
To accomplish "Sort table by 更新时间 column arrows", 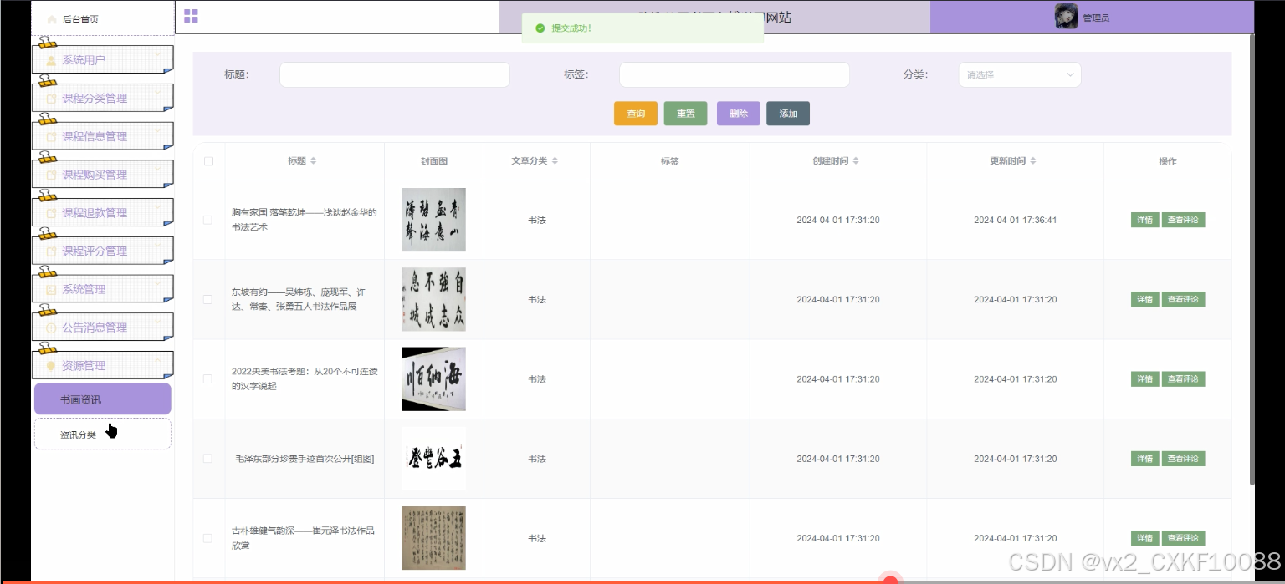I will coord(1033,161).
